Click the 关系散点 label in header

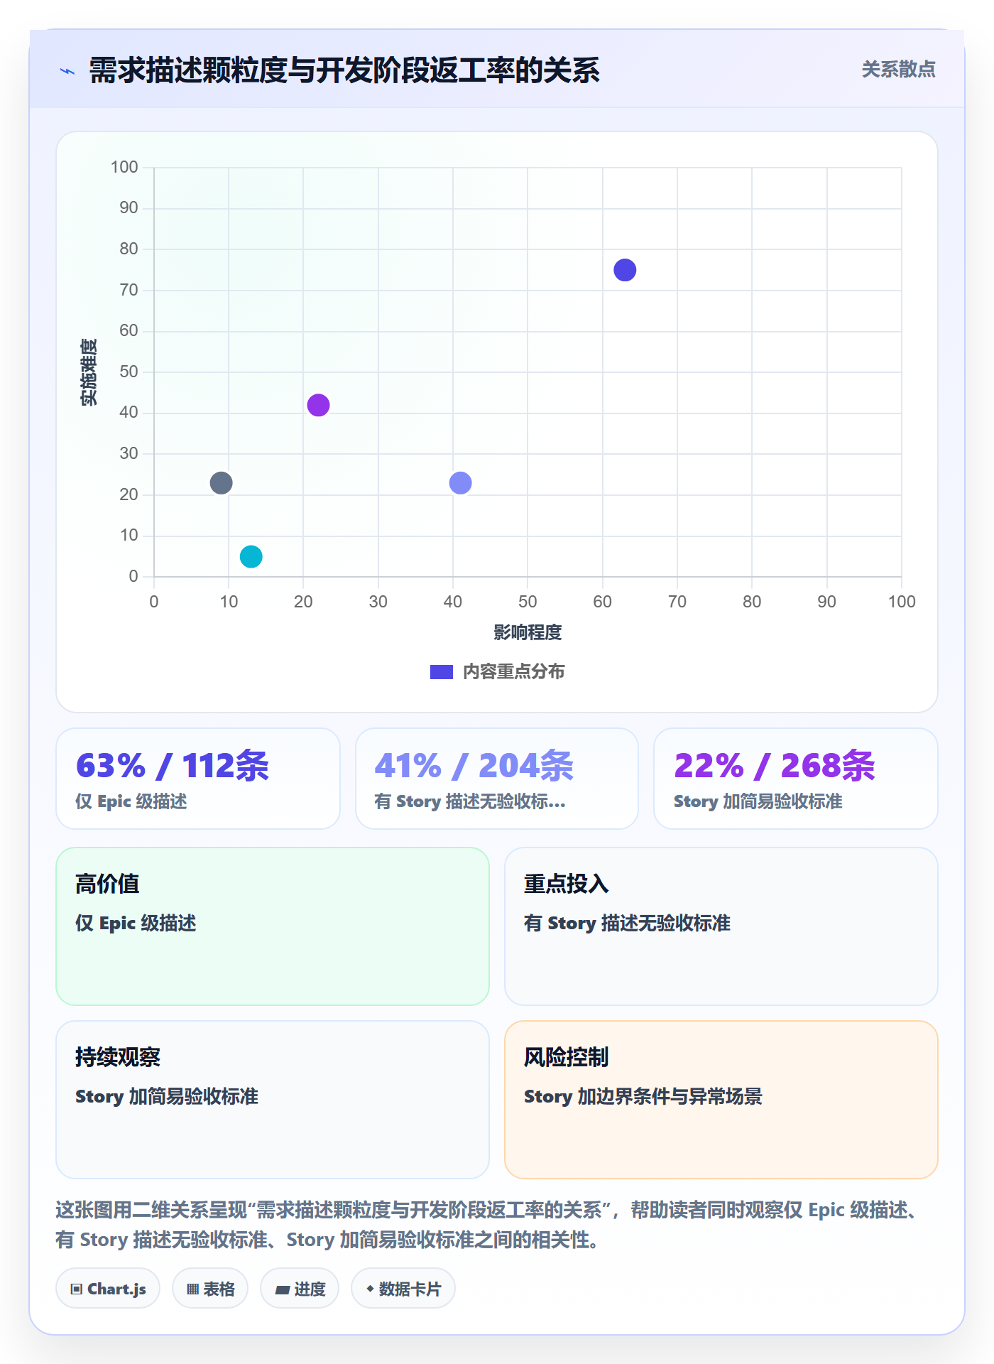[x=898, y=70]
